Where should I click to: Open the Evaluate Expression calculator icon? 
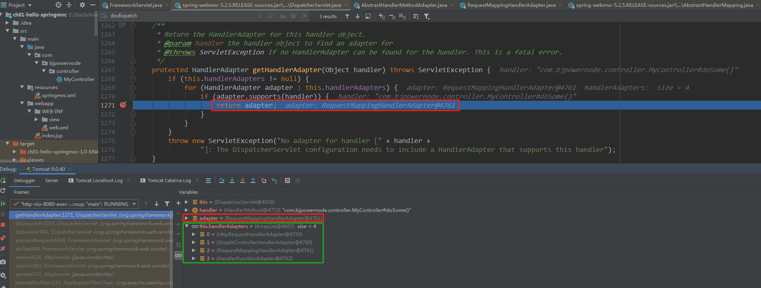coord(287,180)
